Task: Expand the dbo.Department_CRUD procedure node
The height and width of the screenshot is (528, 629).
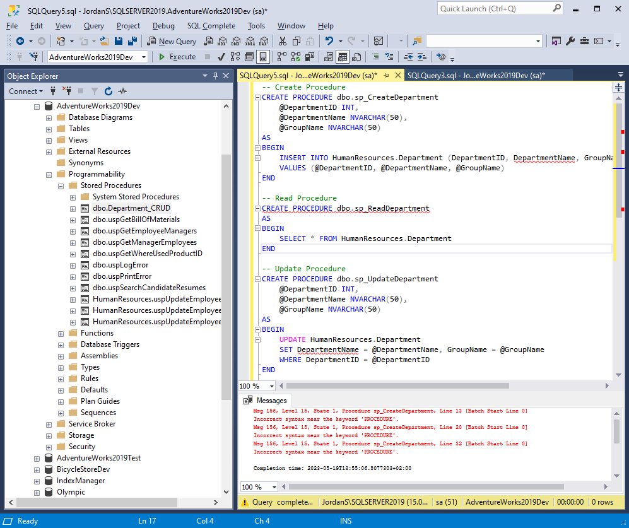Action: coord(73,209)
